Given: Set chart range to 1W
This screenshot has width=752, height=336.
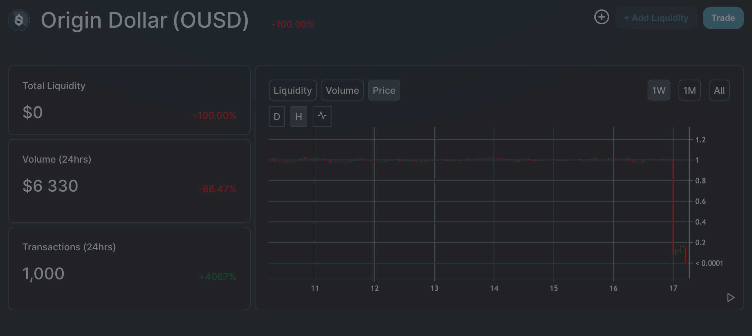Looking at the screenshot, I should (x=659, y=90).
